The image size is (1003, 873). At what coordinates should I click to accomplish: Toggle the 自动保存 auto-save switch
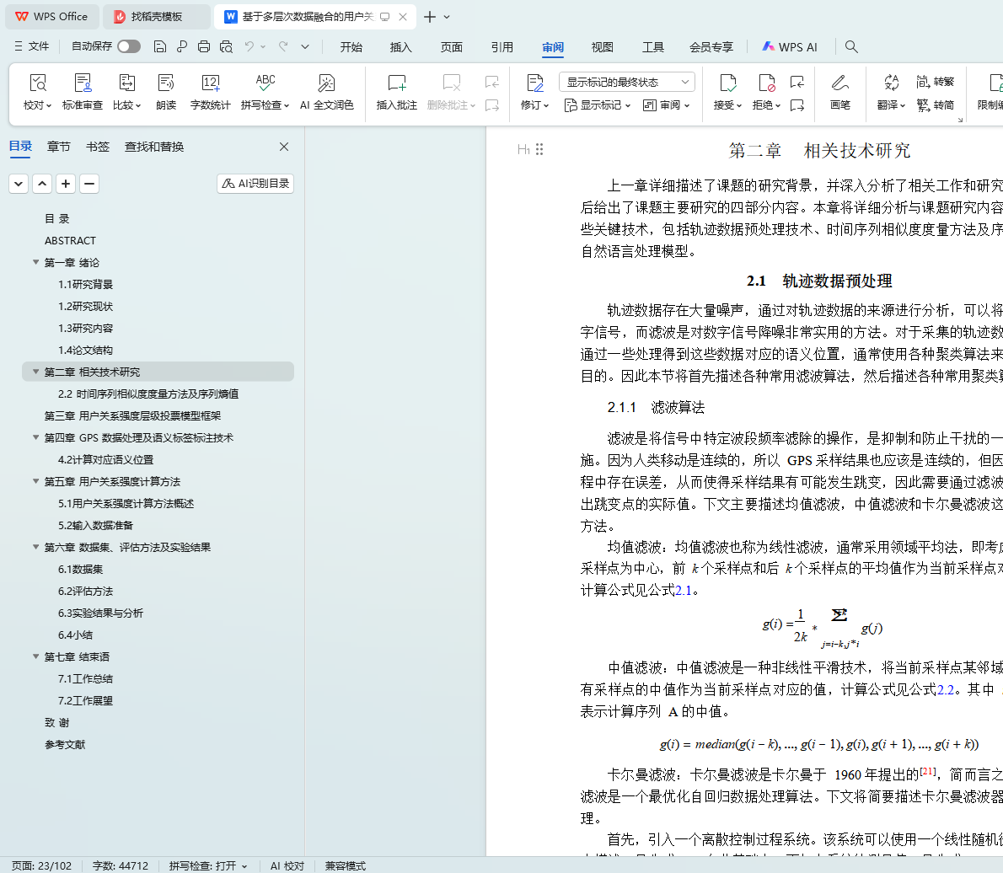[129, 47]
